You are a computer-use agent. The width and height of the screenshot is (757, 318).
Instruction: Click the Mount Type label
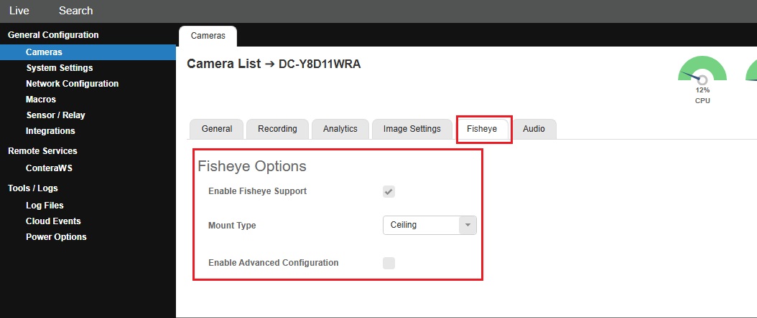pyautogui.click(x=232, y=226)
